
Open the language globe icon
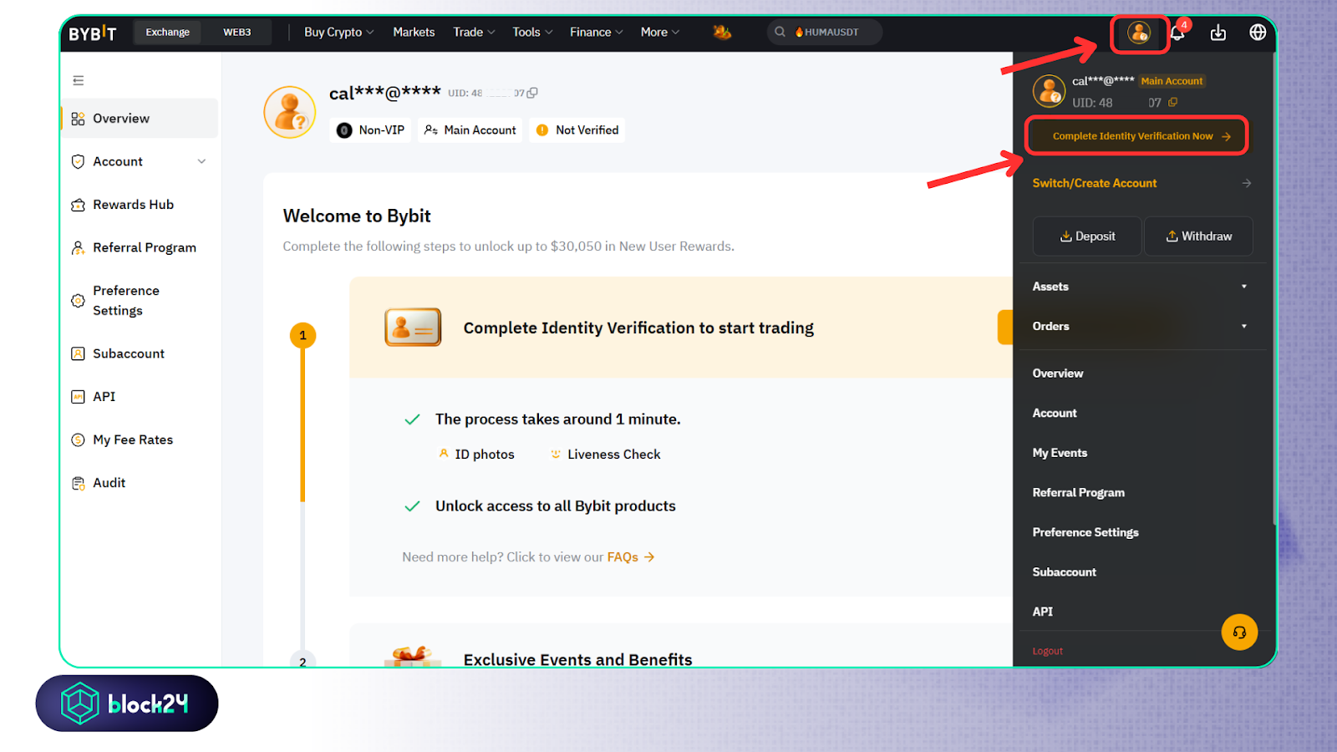1258,33
